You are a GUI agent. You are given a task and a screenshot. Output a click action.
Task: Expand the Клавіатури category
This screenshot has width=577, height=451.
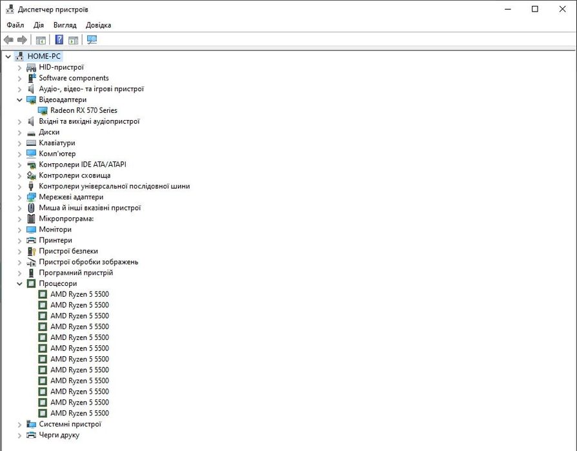point(19,143)
